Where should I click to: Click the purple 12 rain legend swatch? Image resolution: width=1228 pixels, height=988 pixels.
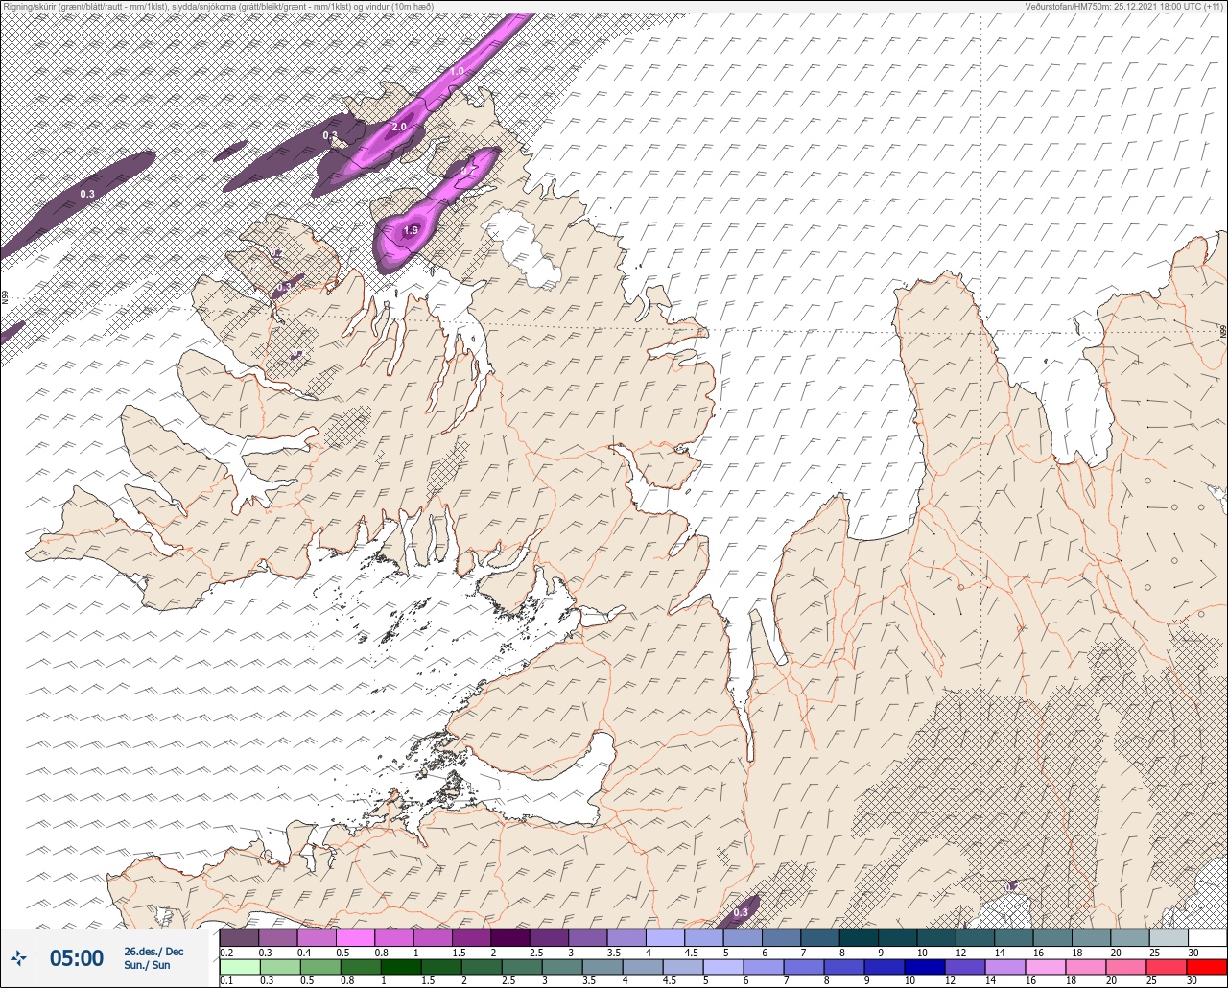(966, 966)
